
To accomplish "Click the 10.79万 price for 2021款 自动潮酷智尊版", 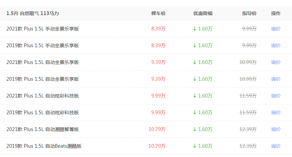I will click(x=157, y=129).
